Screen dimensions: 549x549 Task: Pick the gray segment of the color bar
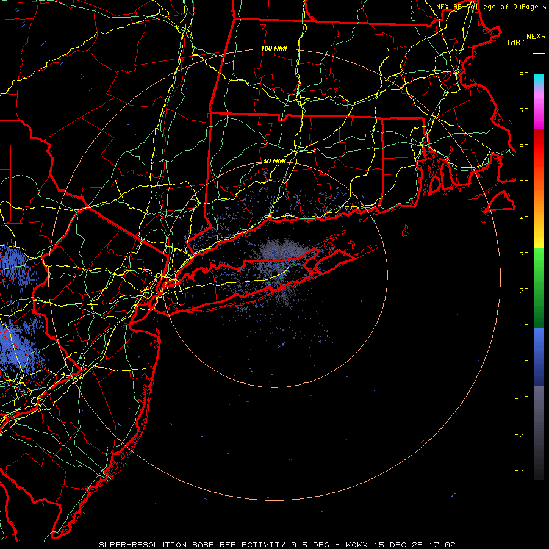point(539,432)
